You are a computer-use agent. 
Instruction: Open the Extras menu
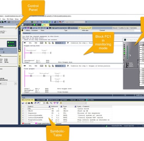(17, 19)
